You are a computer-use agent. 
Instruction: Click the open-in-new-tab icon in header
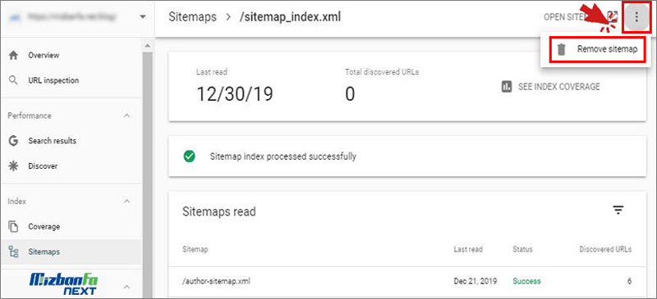[613, 16]
